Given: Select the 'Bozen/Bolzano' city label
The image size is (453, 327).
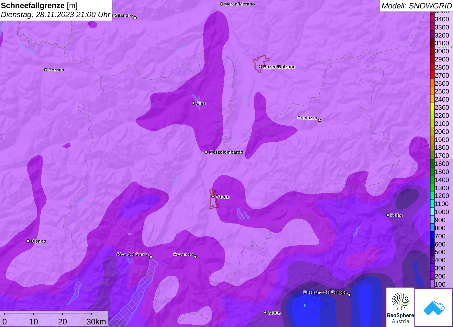Looking at the screenshot, I should point(279,67).
